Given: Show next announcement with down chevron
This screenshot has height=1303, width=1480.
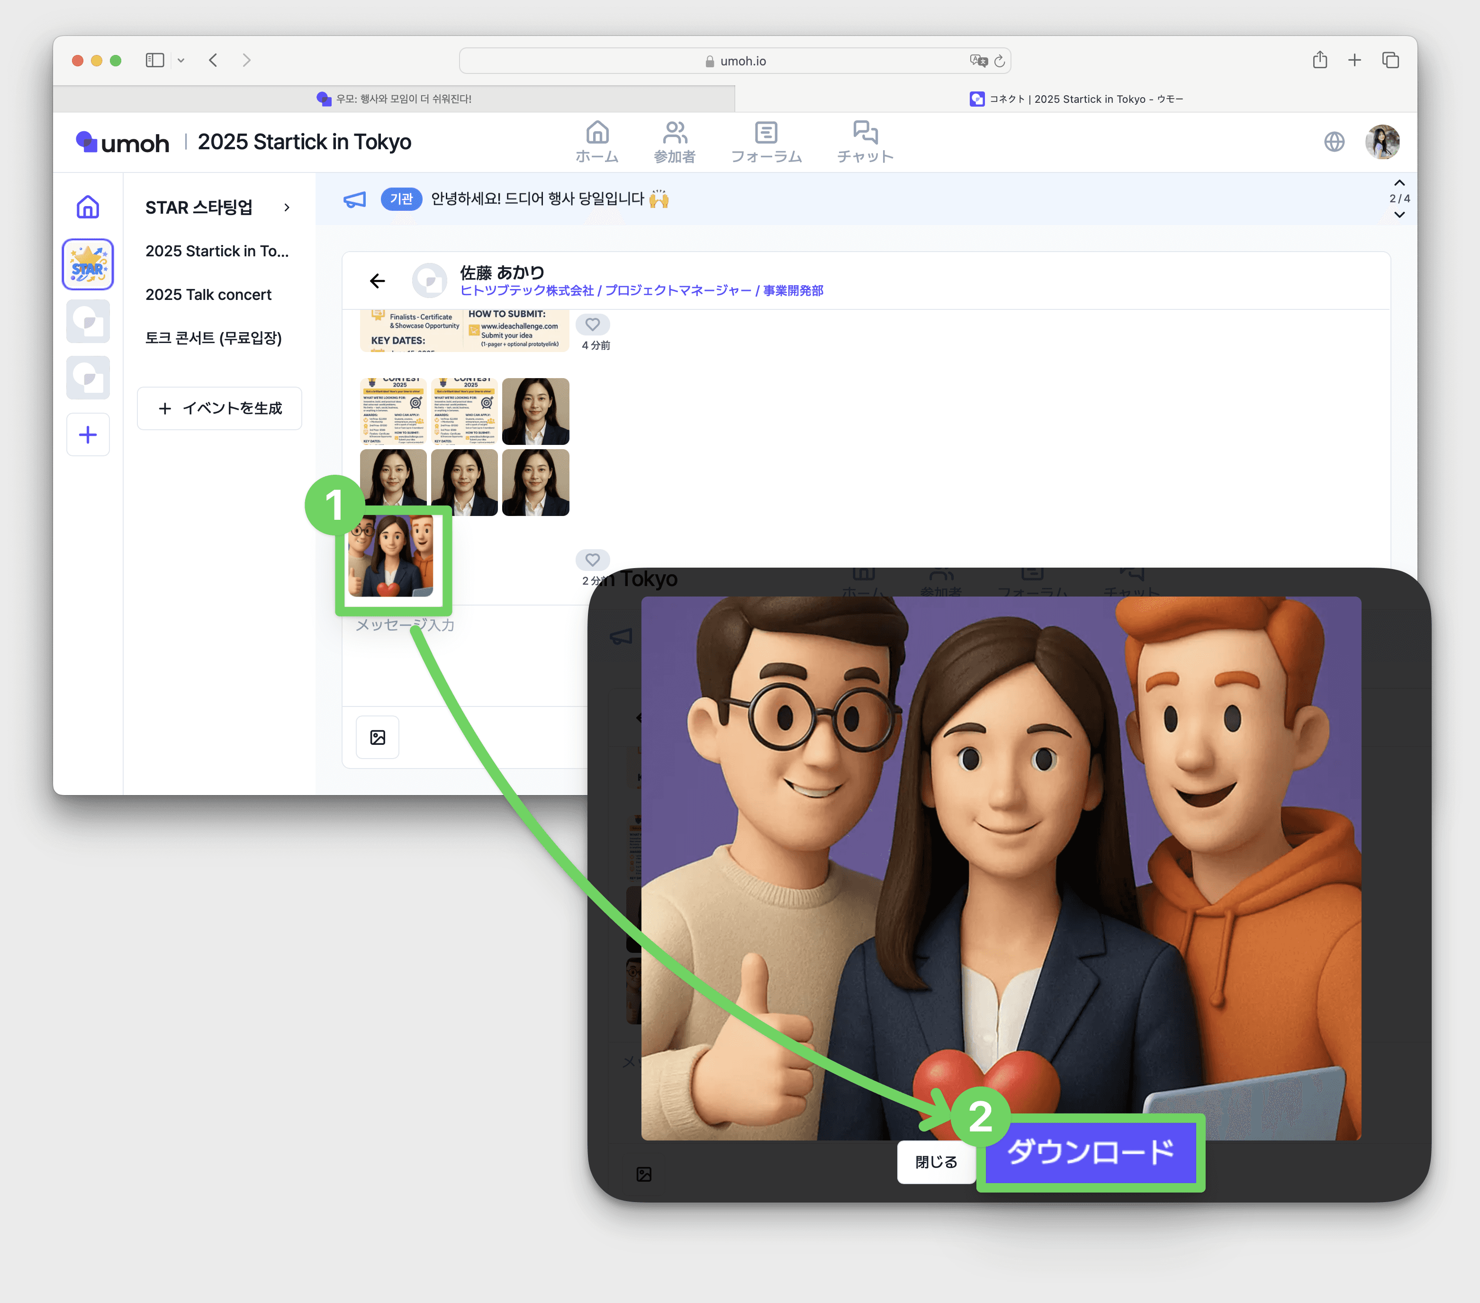Looking at the screenshot, I should tap(1399, 215).
